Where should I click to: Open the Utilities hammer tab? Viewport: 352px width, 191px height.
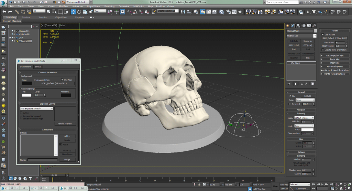pyautogui.click(x=314, y=25)
